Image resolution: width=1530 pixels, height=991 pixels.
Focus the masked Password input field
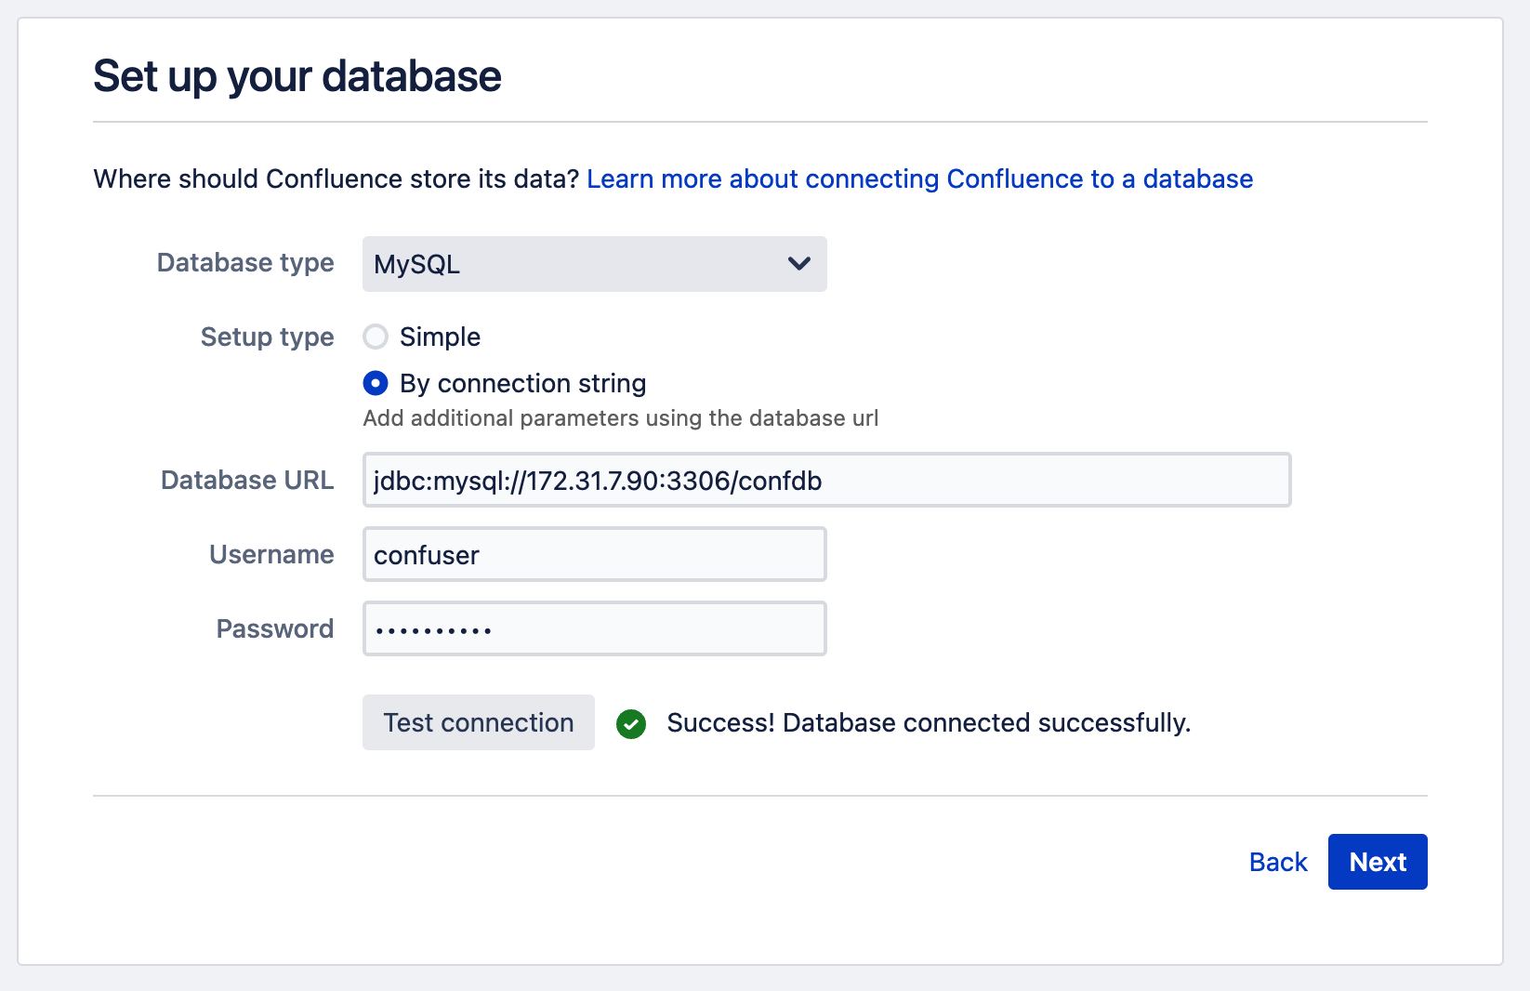point(593,629)
